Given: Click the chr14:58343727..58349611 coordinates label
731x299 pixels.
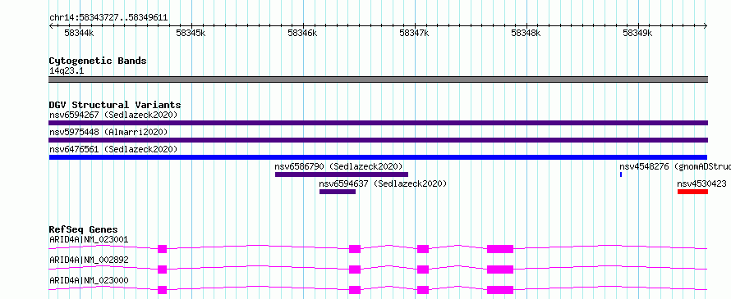Looking at the screenshot, I should click(x=108, y=18).
